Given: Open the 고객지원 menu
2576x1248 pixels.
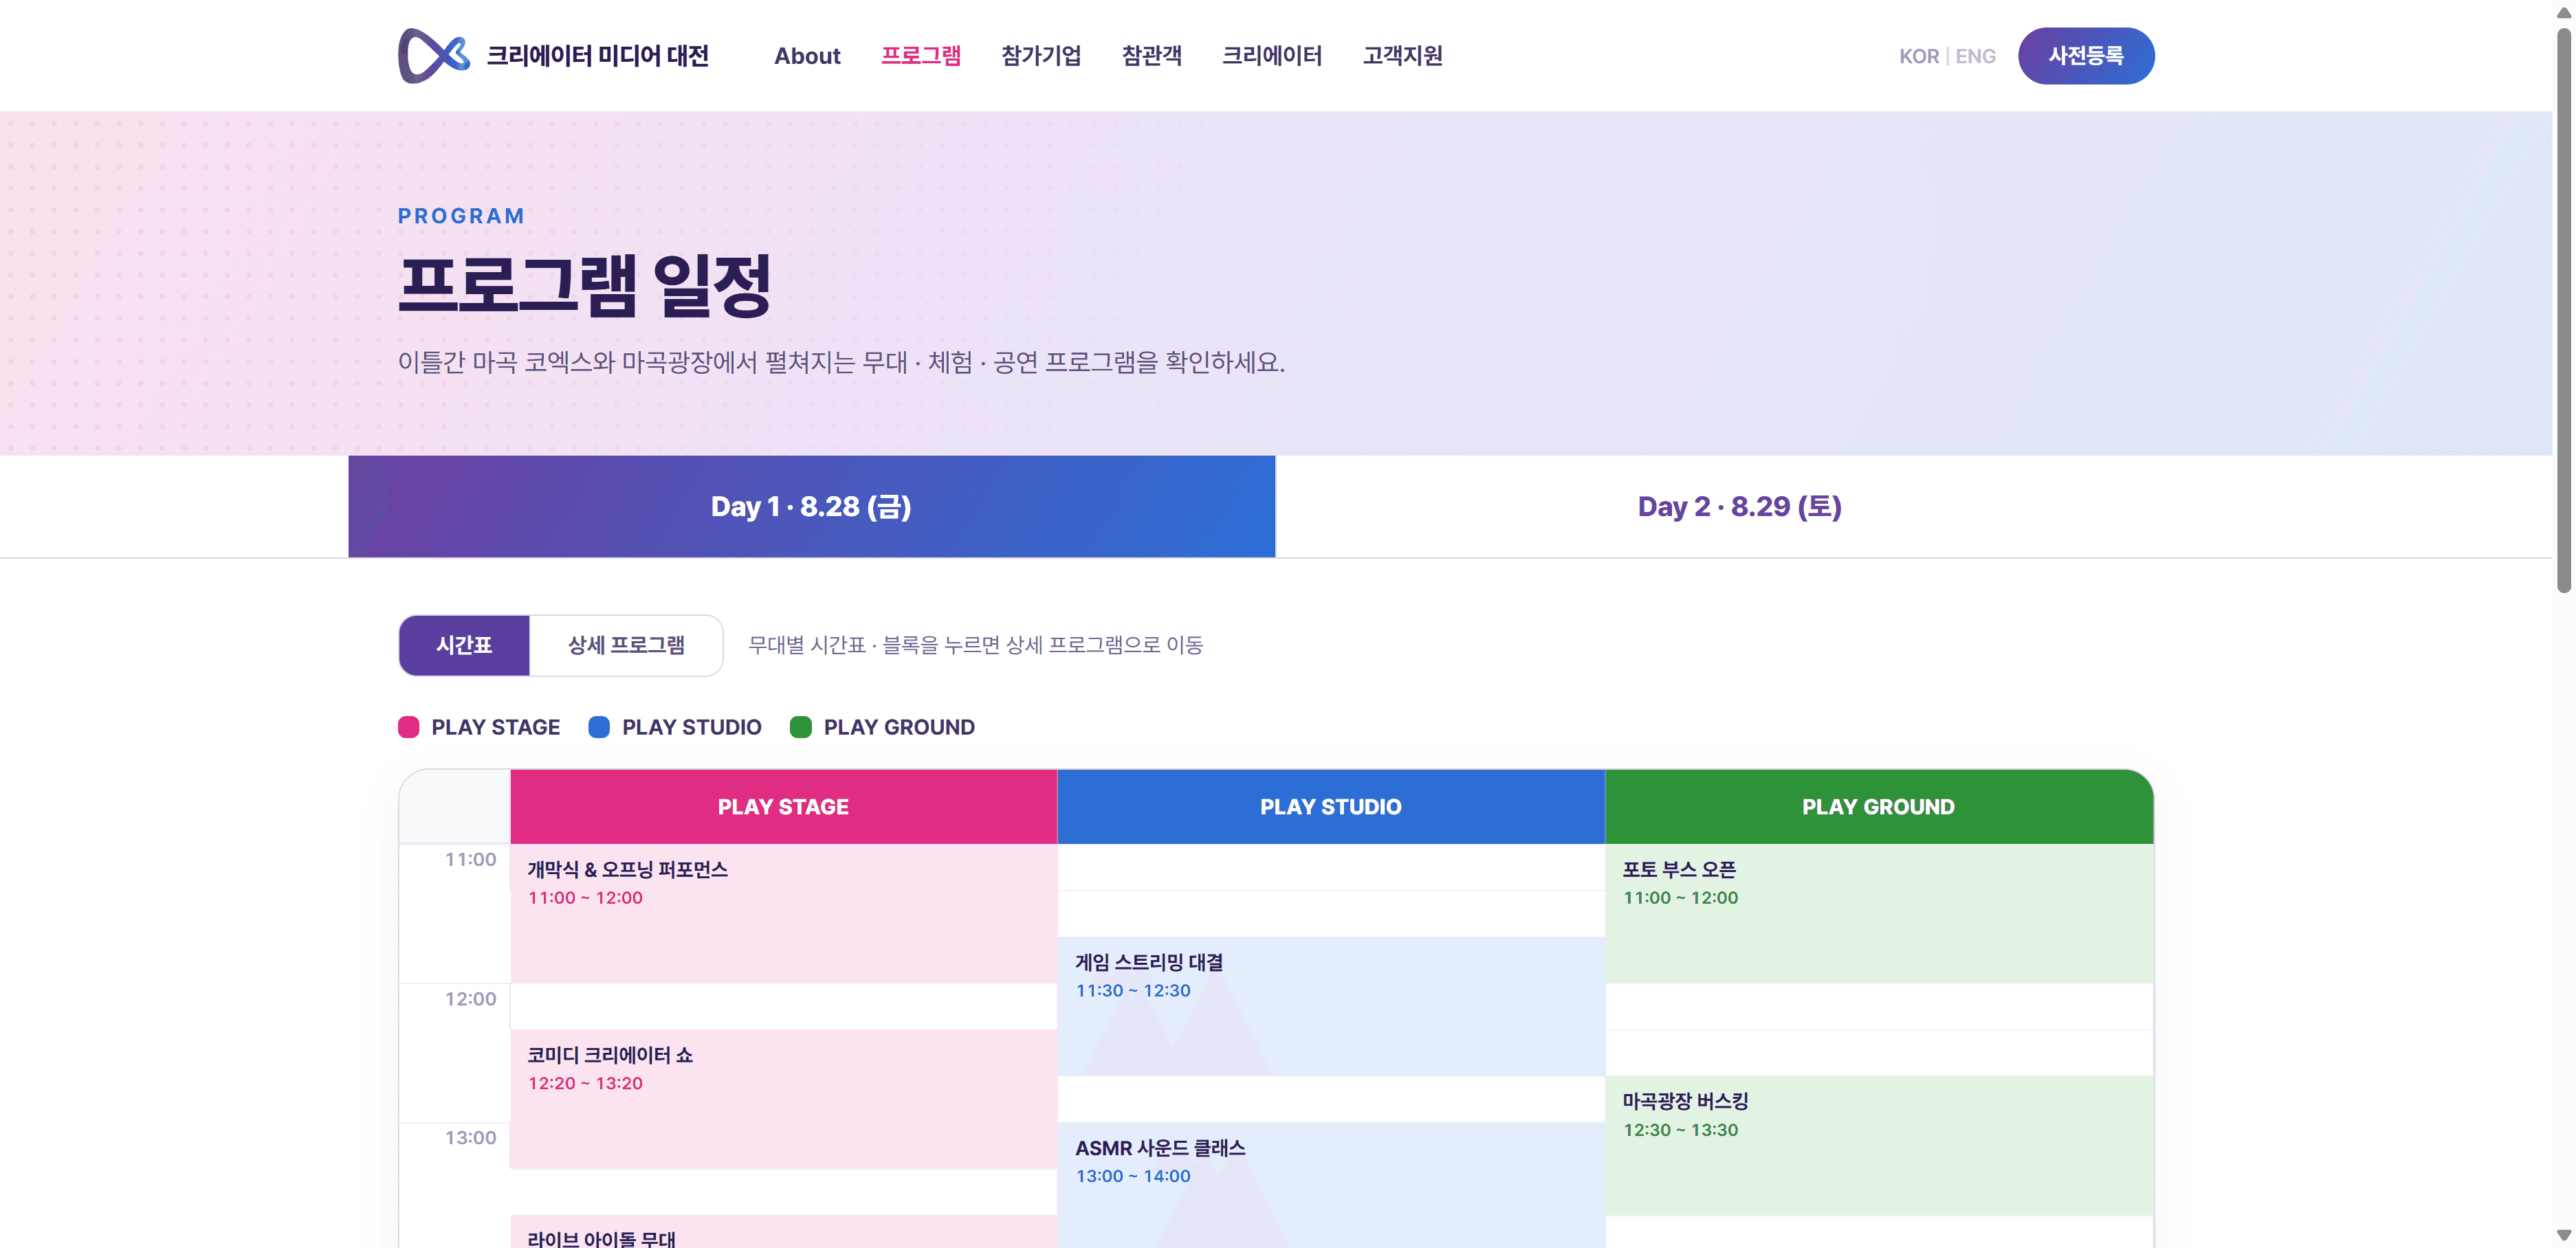Looking at the screenshot, I should coord(1402,56).
